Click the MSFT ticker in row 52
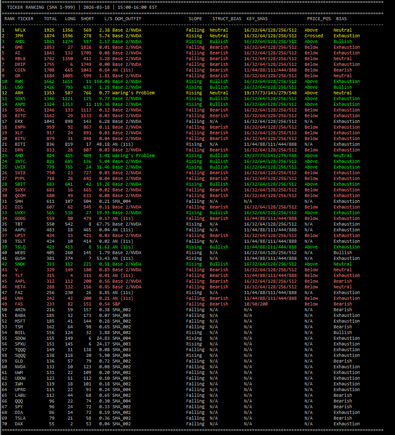 tap(20, 321)
